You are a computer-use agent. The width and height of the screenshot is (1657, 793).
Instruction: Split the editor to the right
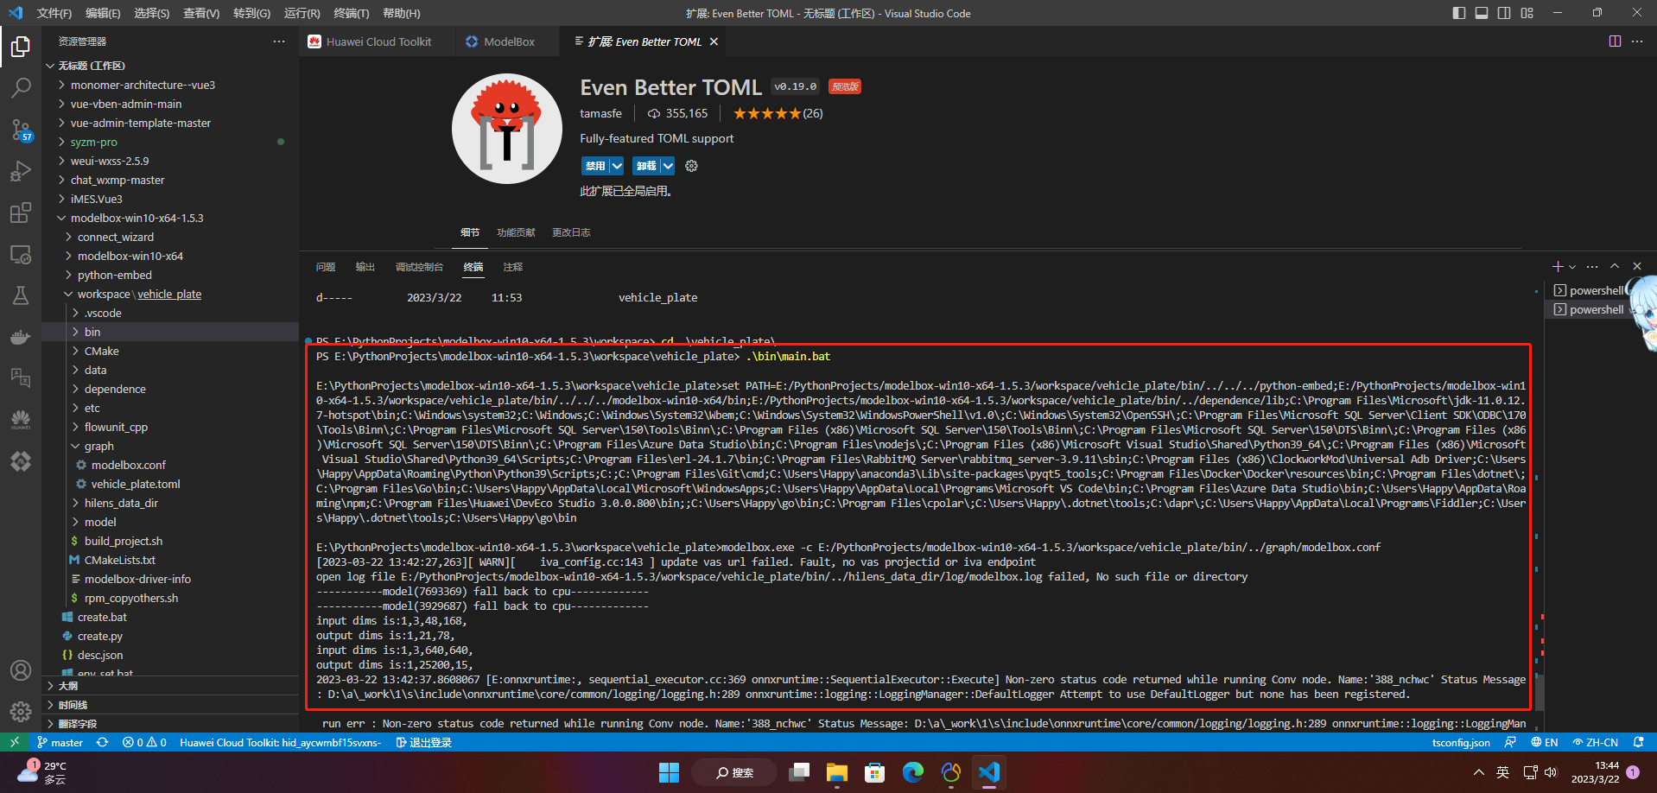pos(1615,41)
